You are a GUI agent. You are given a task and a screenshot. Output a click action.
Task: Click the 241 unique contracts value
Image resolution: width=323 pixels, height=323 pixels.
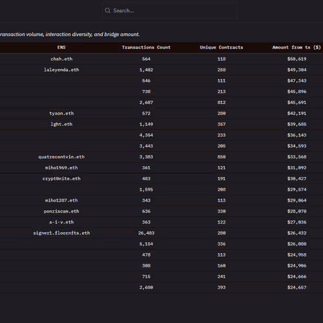[222, 276]
